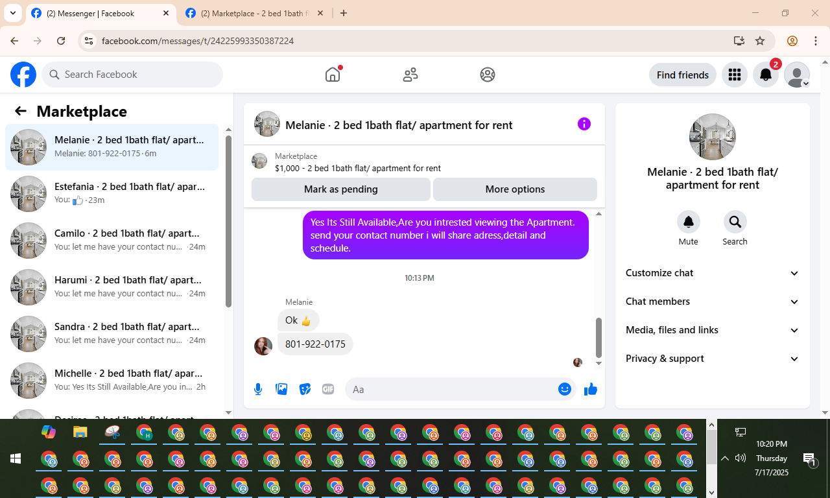Open the Michelle conversation
This screenshot has height=498, width=830.
pyautogui.click(x=112, y=380)
